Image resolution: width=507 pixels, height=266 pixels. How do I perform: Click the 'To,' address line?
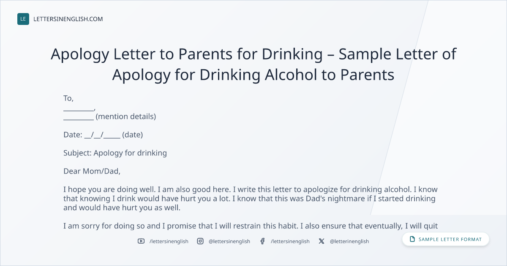[68, 98]
